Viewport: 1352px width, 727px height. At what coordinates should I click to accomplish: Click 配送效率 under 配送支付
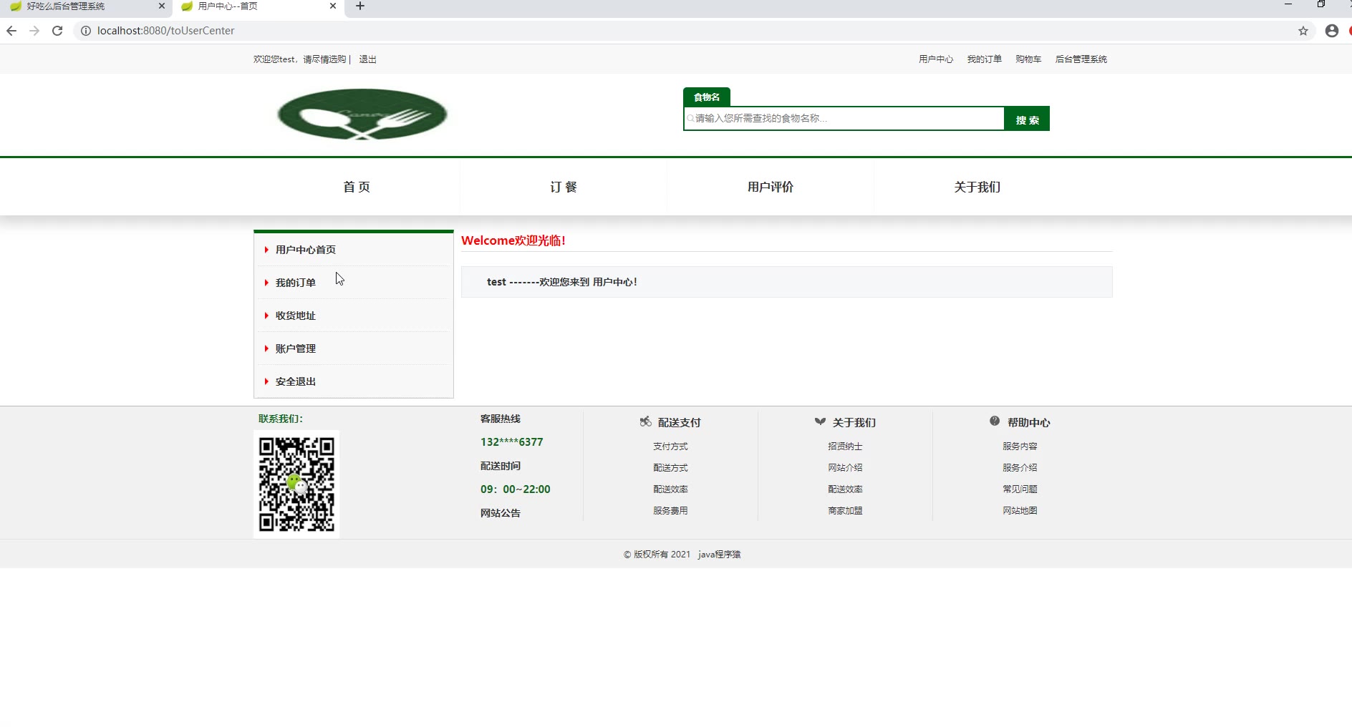[x=670, y=489]
